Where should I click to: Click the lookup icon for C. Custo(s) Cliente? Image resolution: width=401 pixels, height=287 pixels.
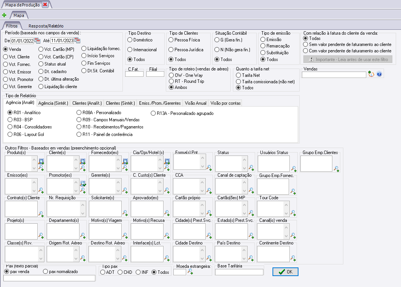point(167,191)
